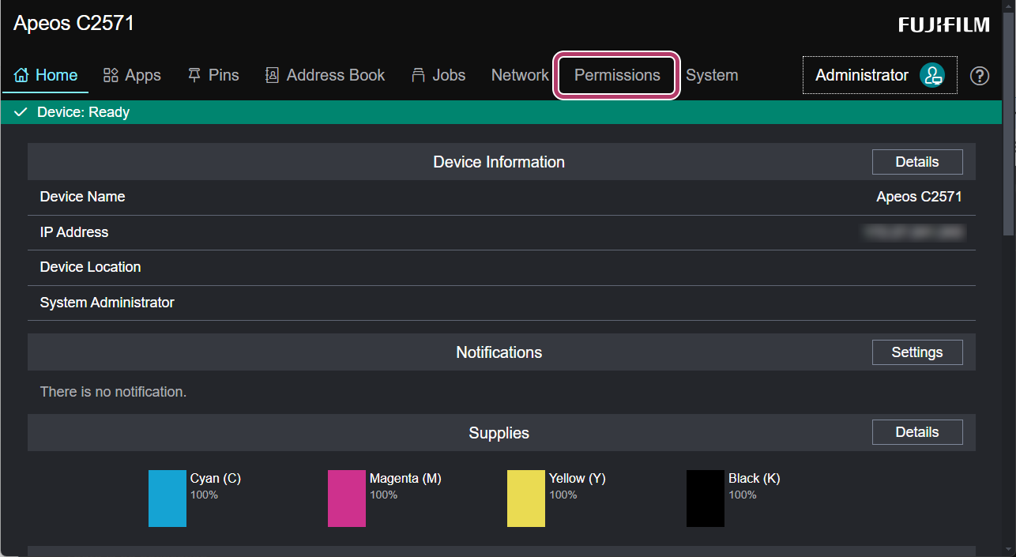
Task: Click the Apeos C2571 device name value
Action: 919,197
